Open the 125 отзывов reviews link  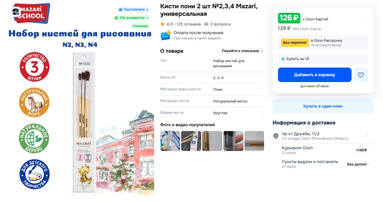(x=188, y=24)
